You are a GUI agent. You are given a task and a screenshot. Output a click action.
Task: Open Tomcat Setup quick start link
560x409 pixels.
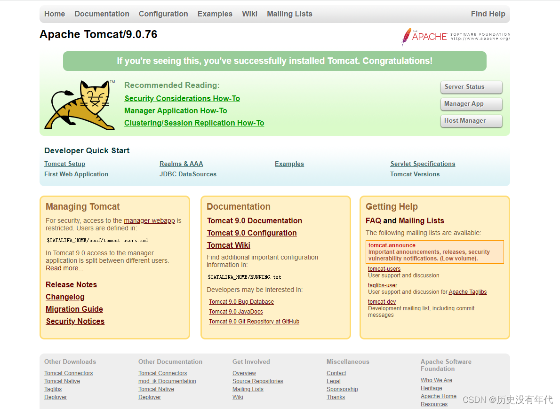click(64, 164)
